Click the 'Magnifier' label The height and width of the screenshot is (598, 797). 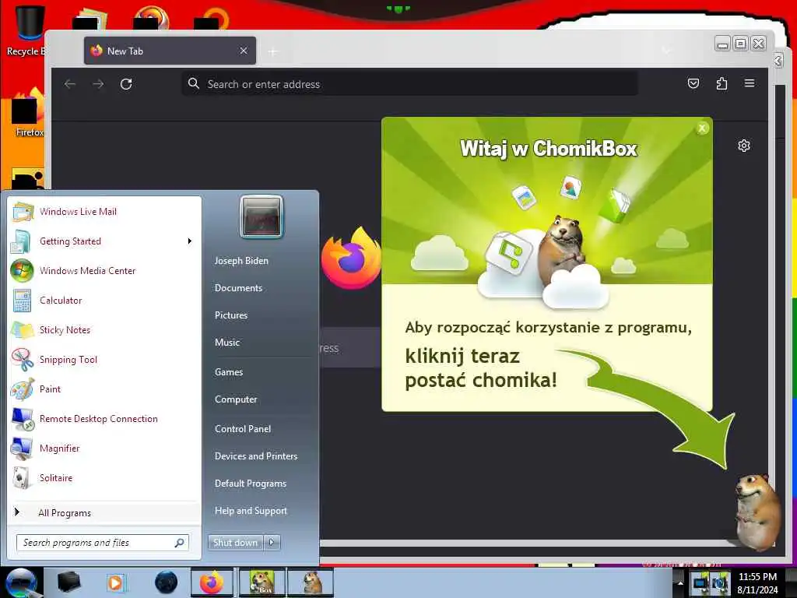[x=59, y=448]
